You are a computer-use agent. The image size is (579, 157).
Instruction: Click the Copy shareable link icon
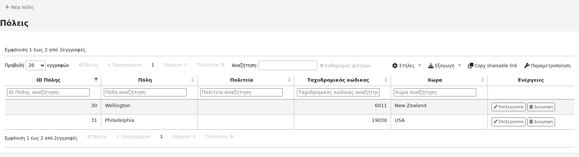(470, 65)
